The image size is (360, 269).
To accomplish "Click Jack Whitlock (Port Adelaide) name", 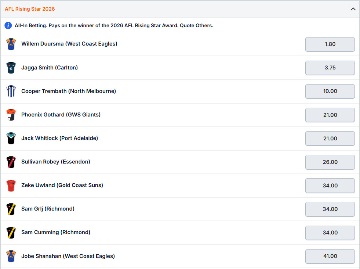I will tap(60, 138).
